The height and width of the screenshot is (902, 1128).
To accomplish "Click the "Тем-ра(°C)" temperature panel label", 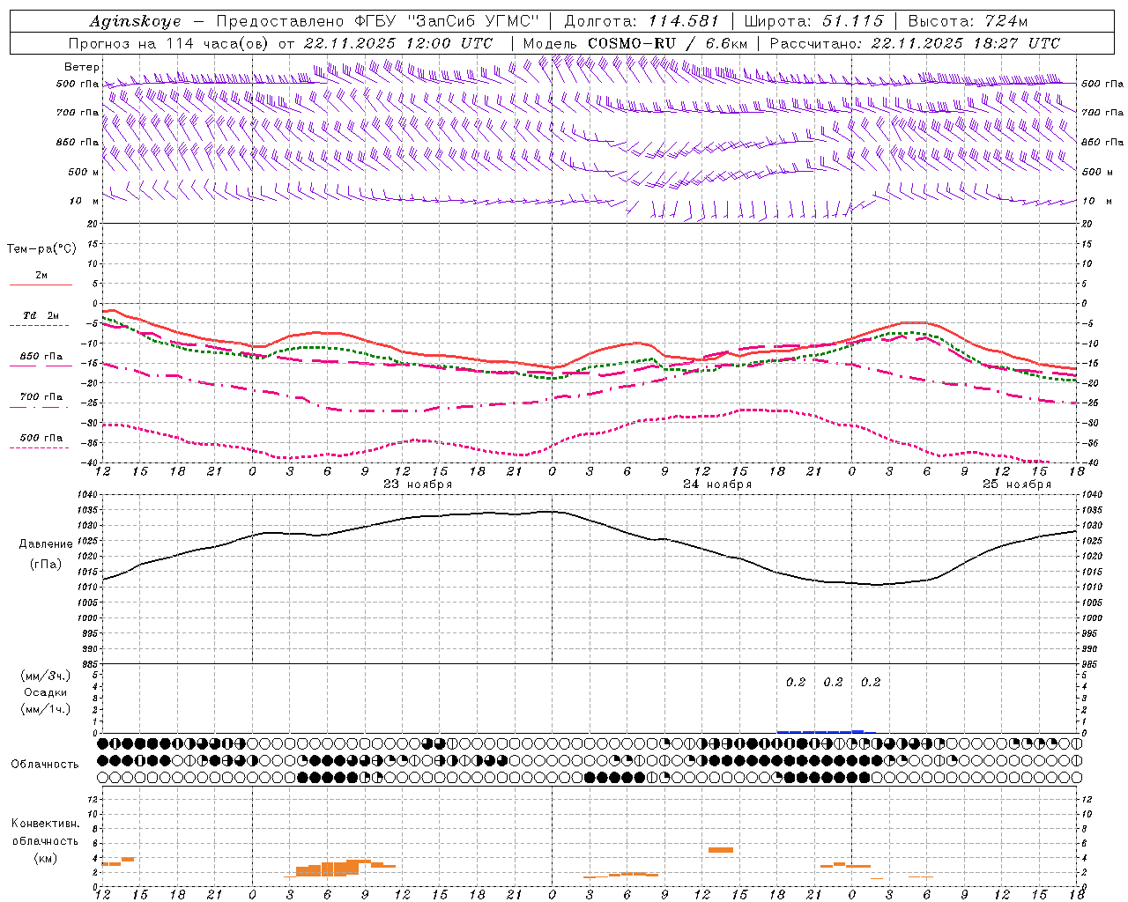I will pyautogui.click(x=41, y=249).
